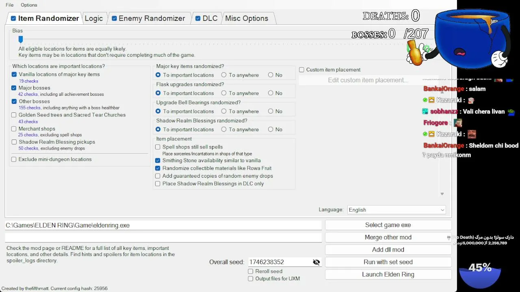Click the Merge other mod button
This screenshot has height=292, width=520.
point(388,237)
